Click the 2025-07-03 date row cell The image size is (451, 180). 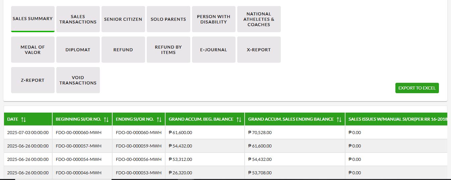pyautogui.click(x=28, y=132)
